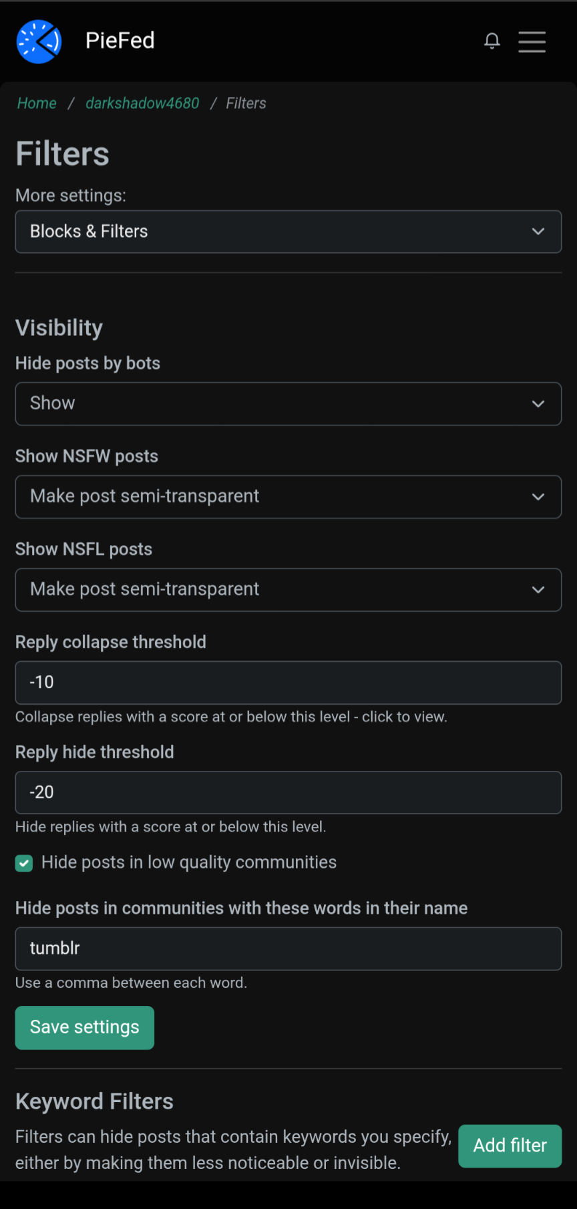This screenshot has width=577, height=1209.
Task: Click the chevron arrow on NSFW dropdown
Action: (x=538, y=497)
